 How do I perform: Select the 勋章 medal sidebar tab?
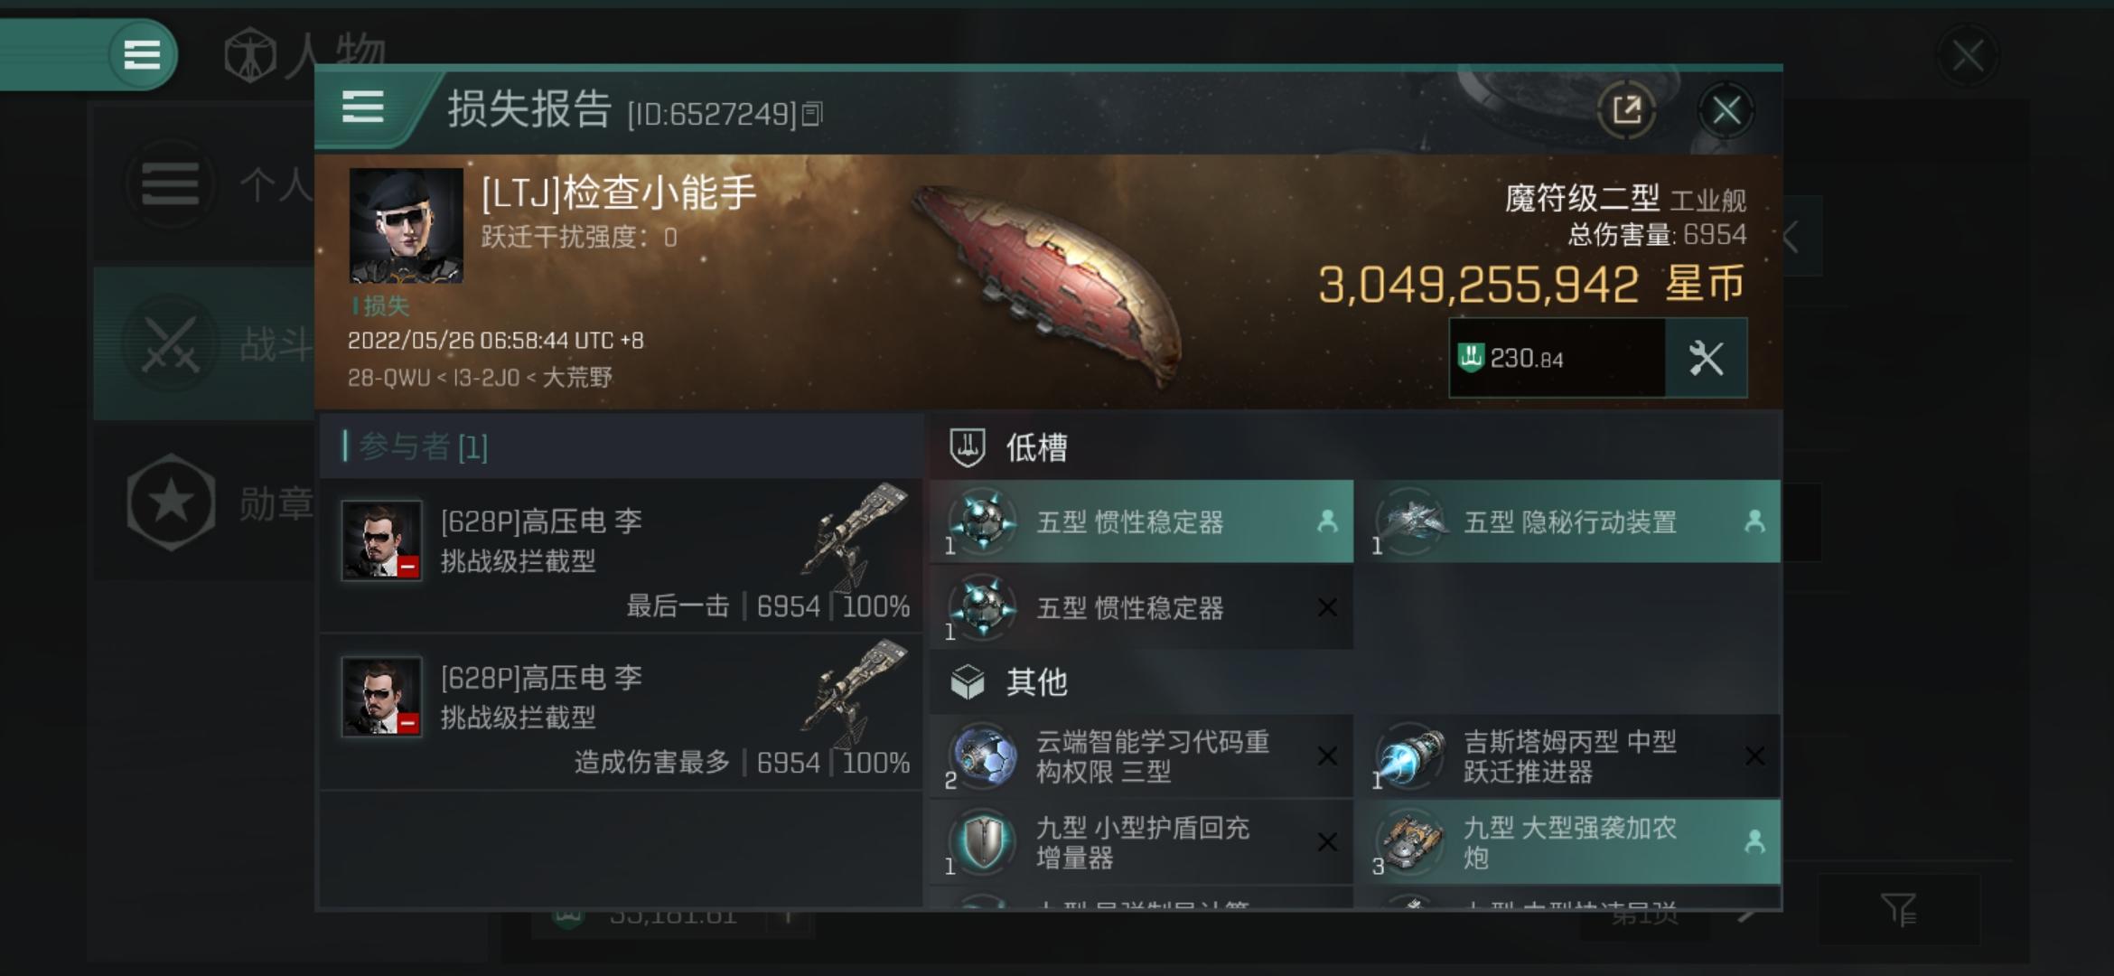[204, 502]
